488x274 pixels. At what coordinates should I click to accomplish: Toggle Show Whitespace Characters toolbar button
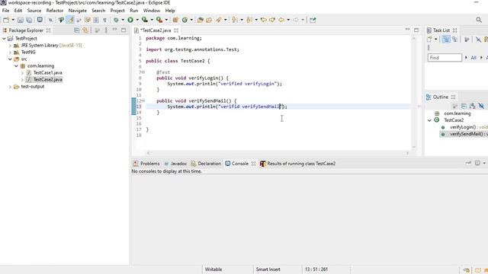[x=105, y=20]
